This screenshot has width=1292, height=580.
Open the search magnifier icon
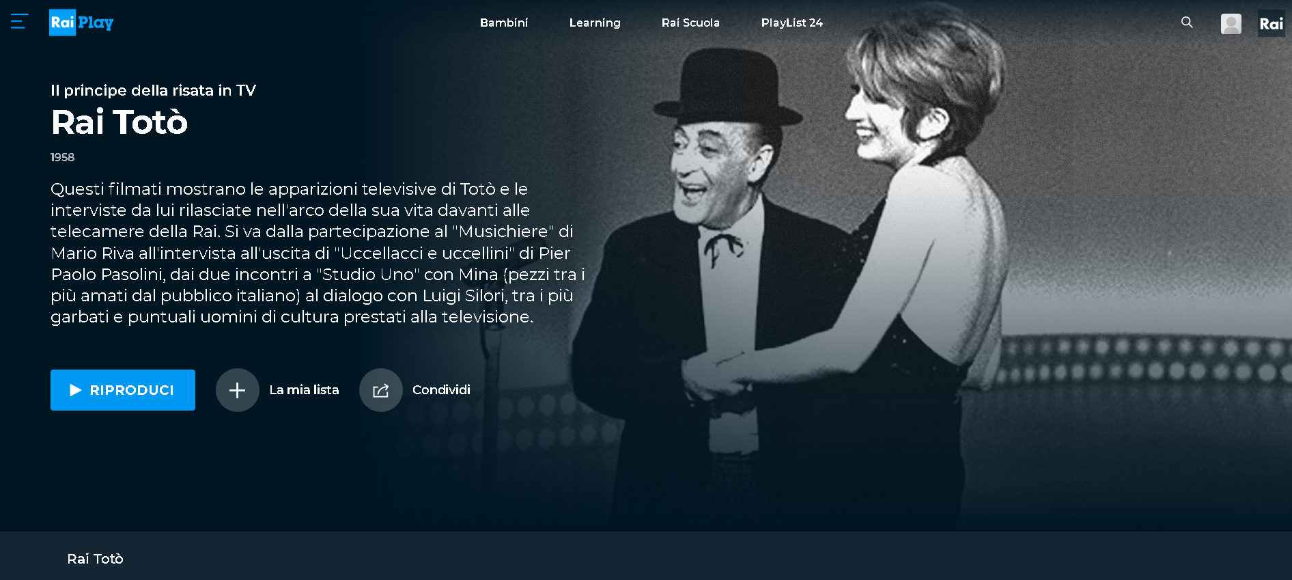click(x=1187, y=23)
